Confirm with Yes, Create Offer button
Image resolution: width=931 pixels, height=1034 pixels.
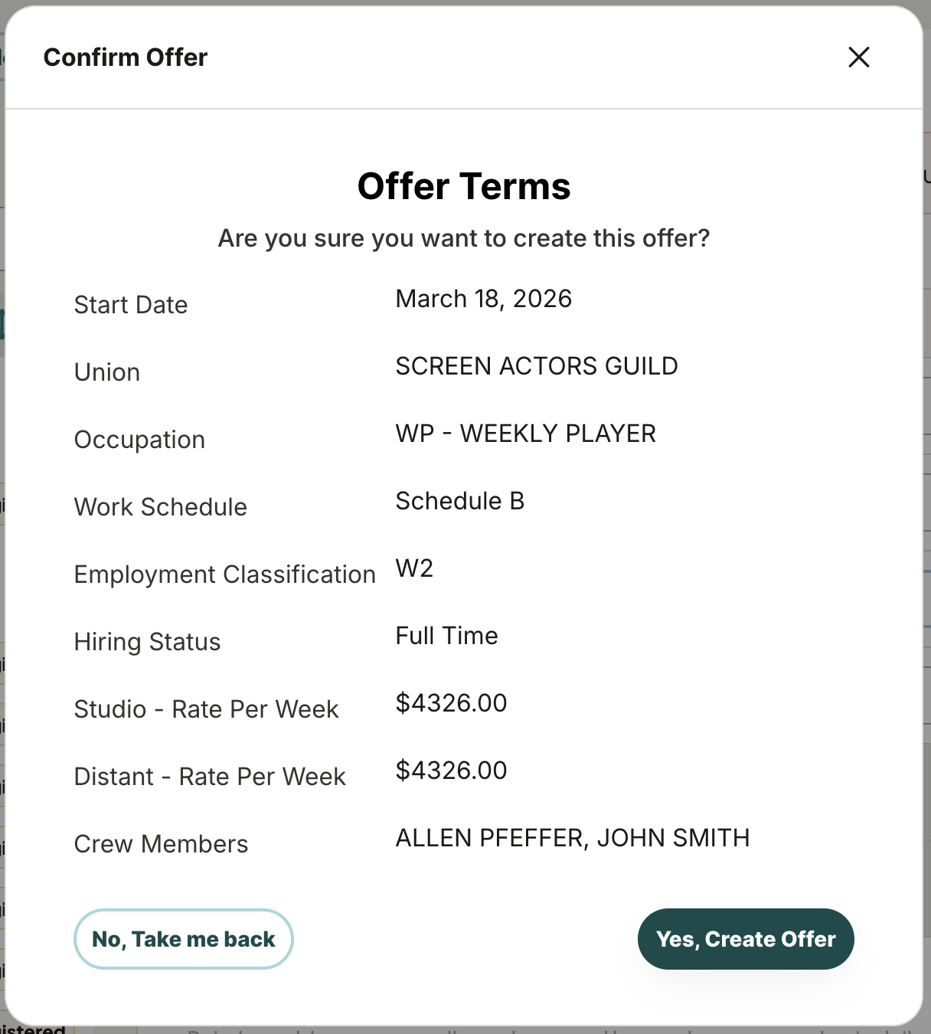[746, 939]
